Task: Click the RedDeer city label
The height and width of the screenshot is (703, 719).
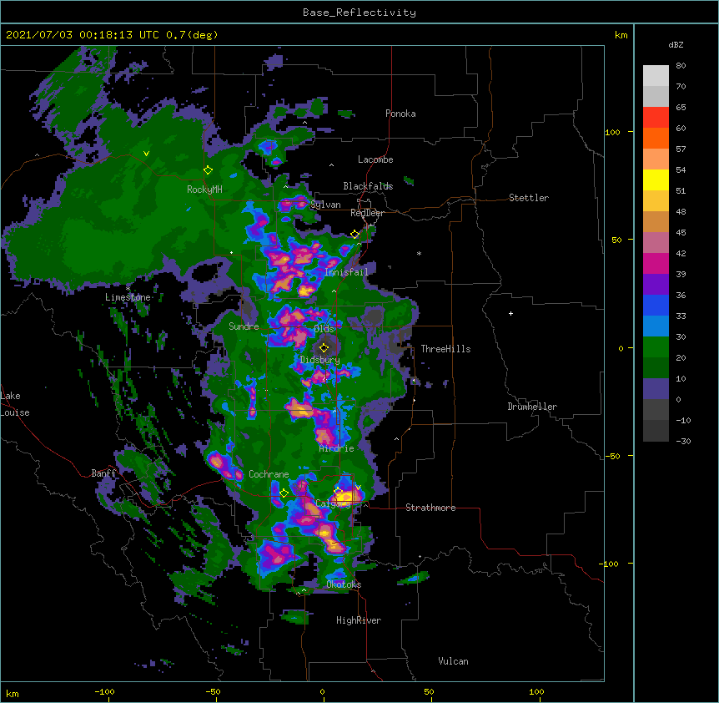Action: pyautogui.click(x=367, y=213)
